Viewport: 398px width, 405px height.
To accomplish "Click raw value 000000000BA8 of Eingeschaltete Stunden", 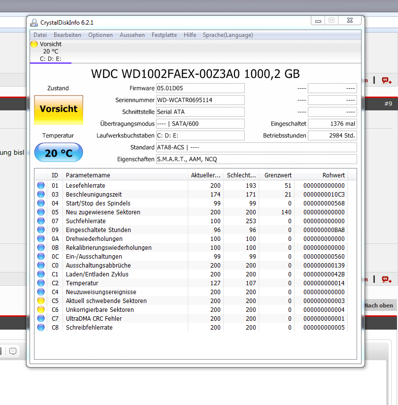I will (x=324, y=230).
